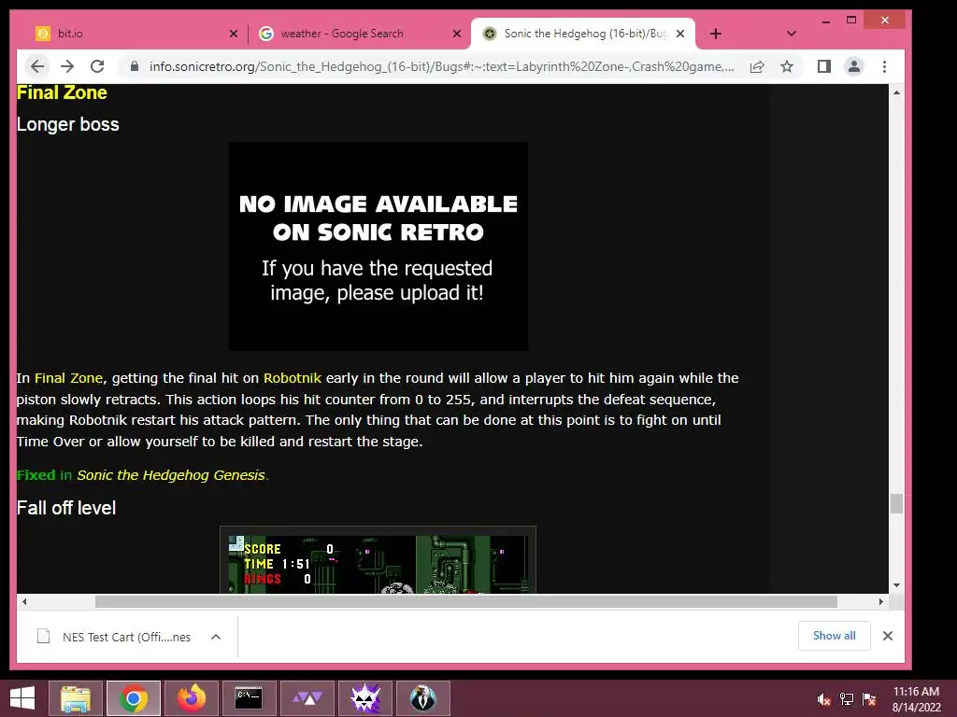Click the site lock icon

pyautogui.click(x=135, y=66)
